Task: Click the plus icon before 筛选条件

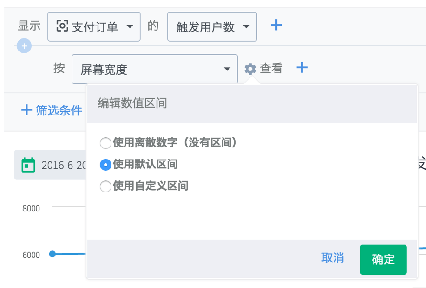Action: pos(26,110)
